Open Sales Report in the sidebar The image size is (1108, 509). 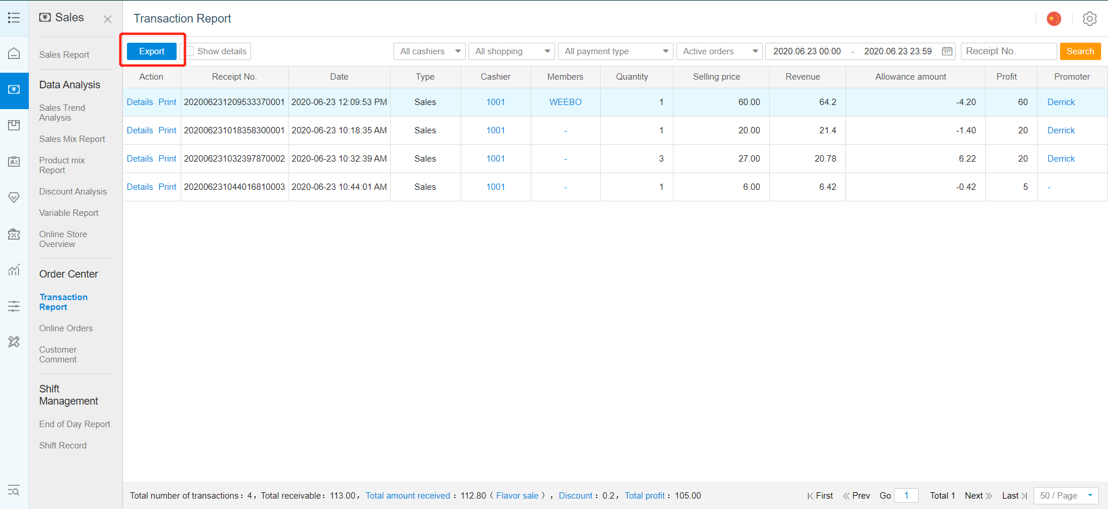click(x=64, y=55)
